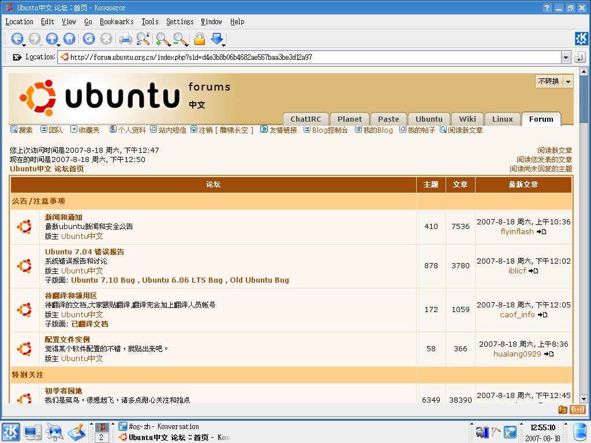
Task: Reload the page with the Reload icon
Action: tap(89, 39)
